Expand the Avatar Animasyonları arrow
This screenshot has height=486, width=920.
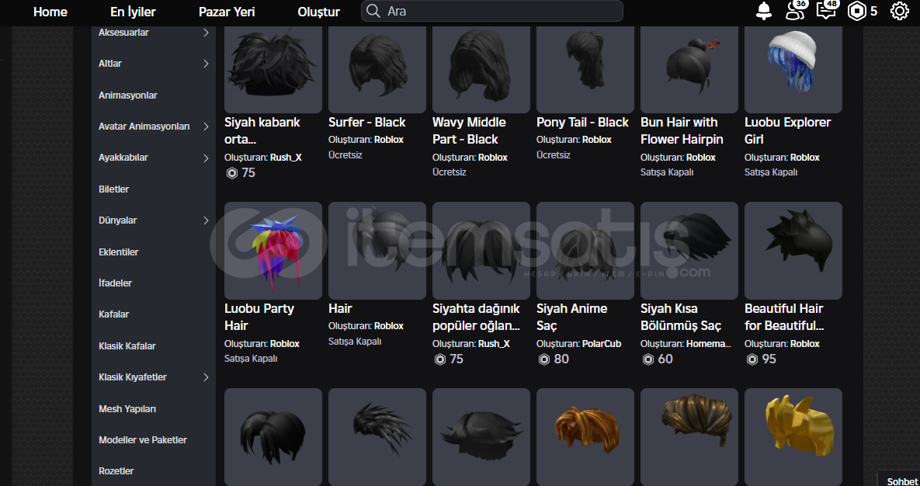point(206,127)
